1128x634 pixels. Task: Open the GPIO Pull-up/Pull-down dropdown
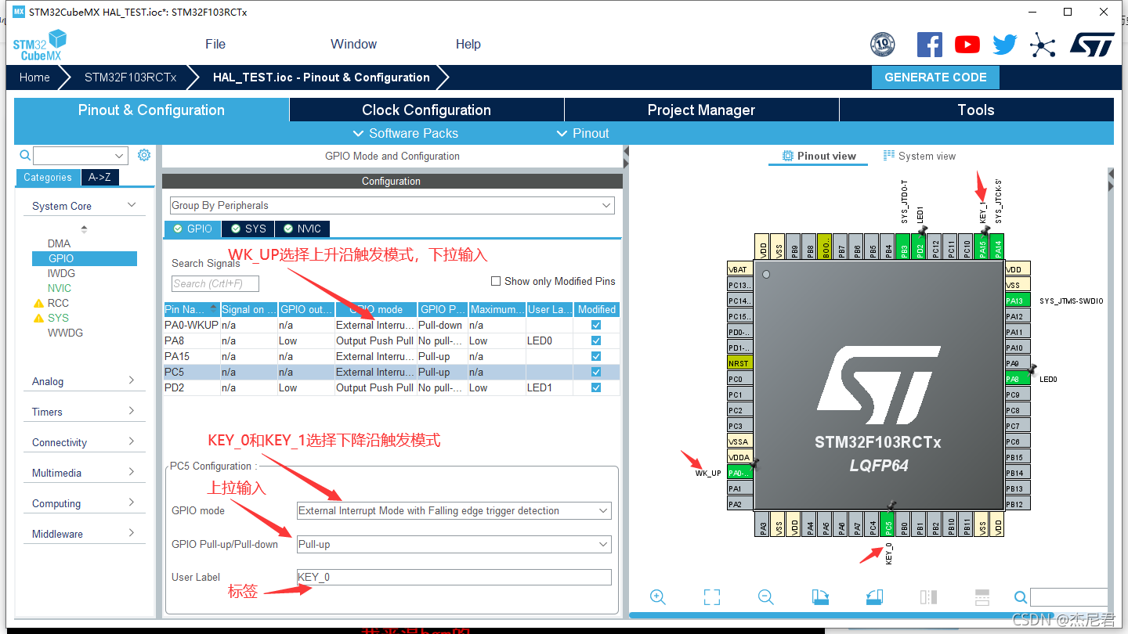(454, 544)
